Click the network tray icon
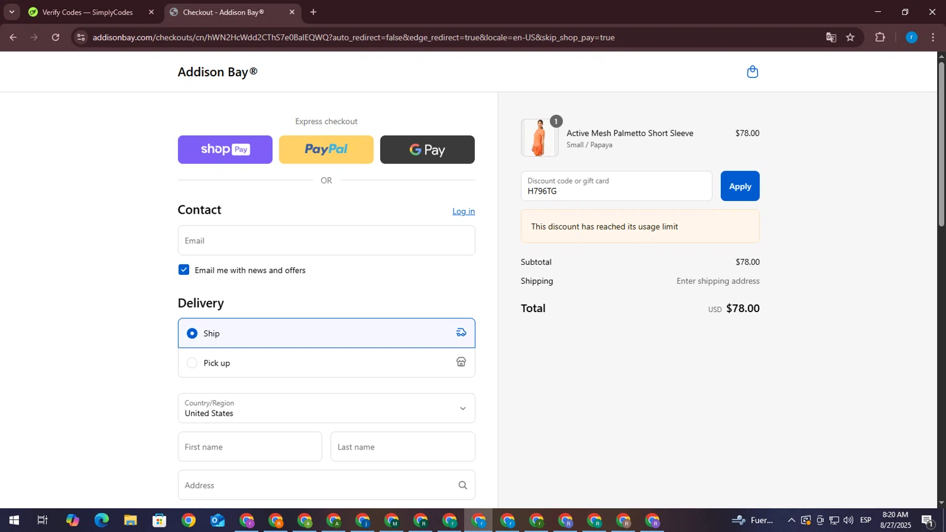 834,521
